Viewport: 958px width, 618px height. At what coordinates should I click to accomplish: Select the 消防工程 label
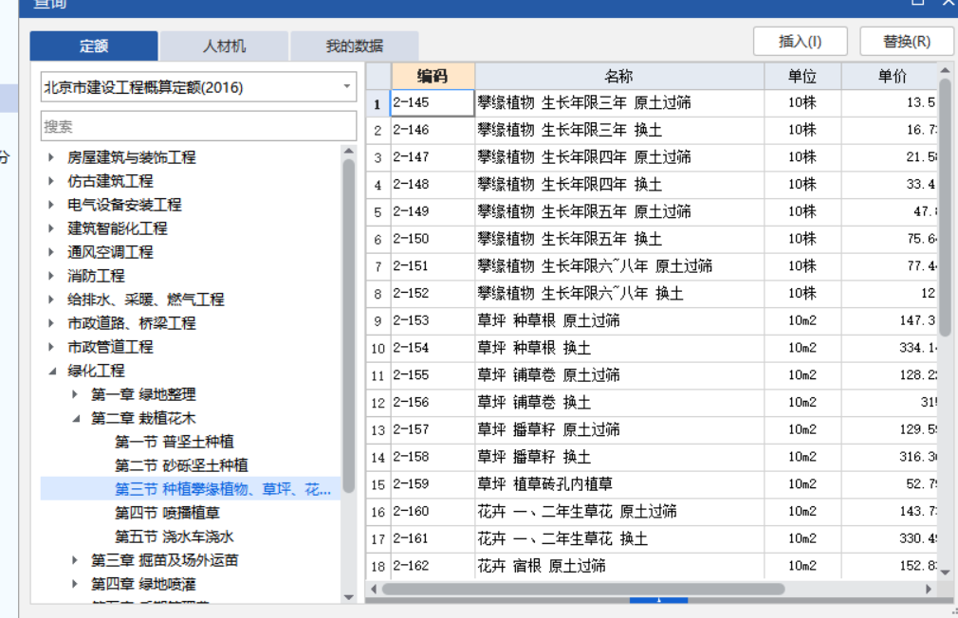(96, 276)
